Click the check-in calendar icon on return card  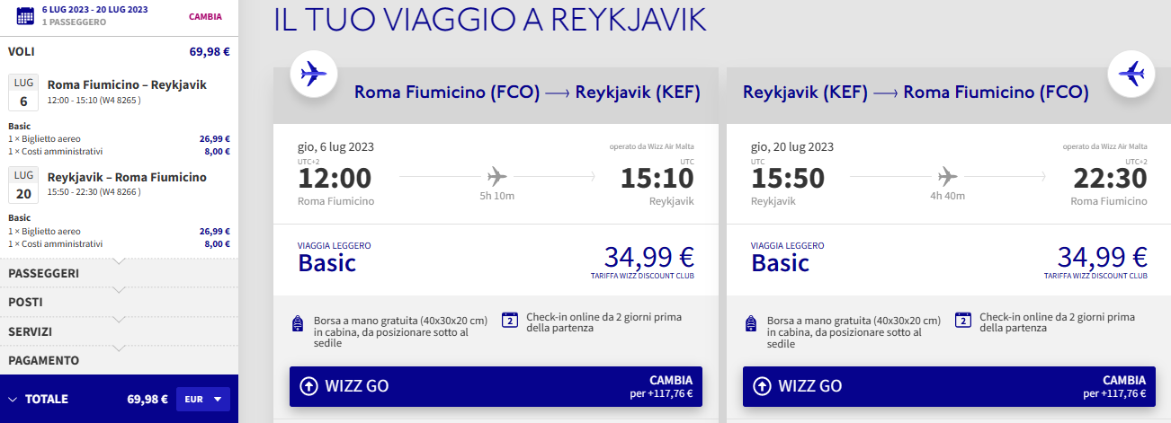[963, 321]
